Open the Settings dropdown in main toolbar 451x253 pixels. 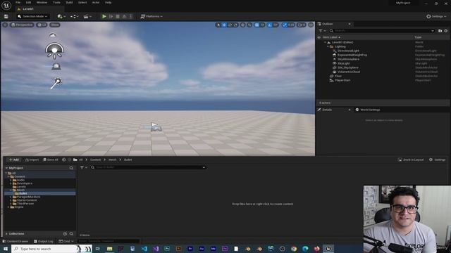point(436,16)
